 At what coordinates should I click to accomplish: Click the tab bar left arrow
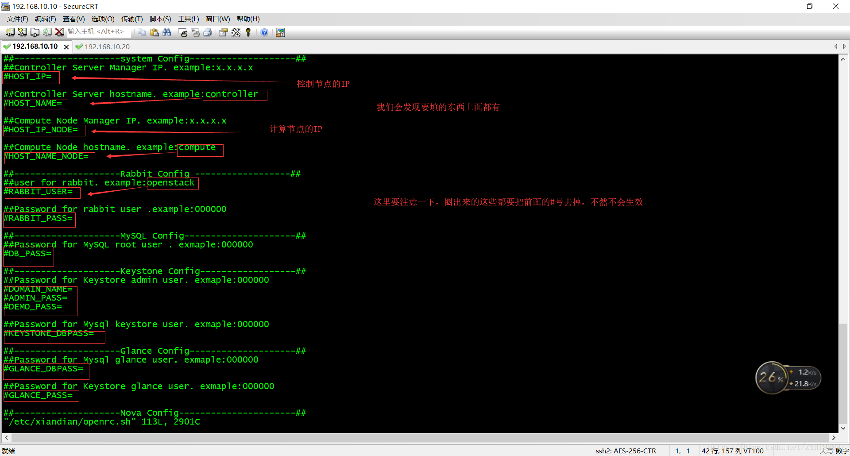836,46
